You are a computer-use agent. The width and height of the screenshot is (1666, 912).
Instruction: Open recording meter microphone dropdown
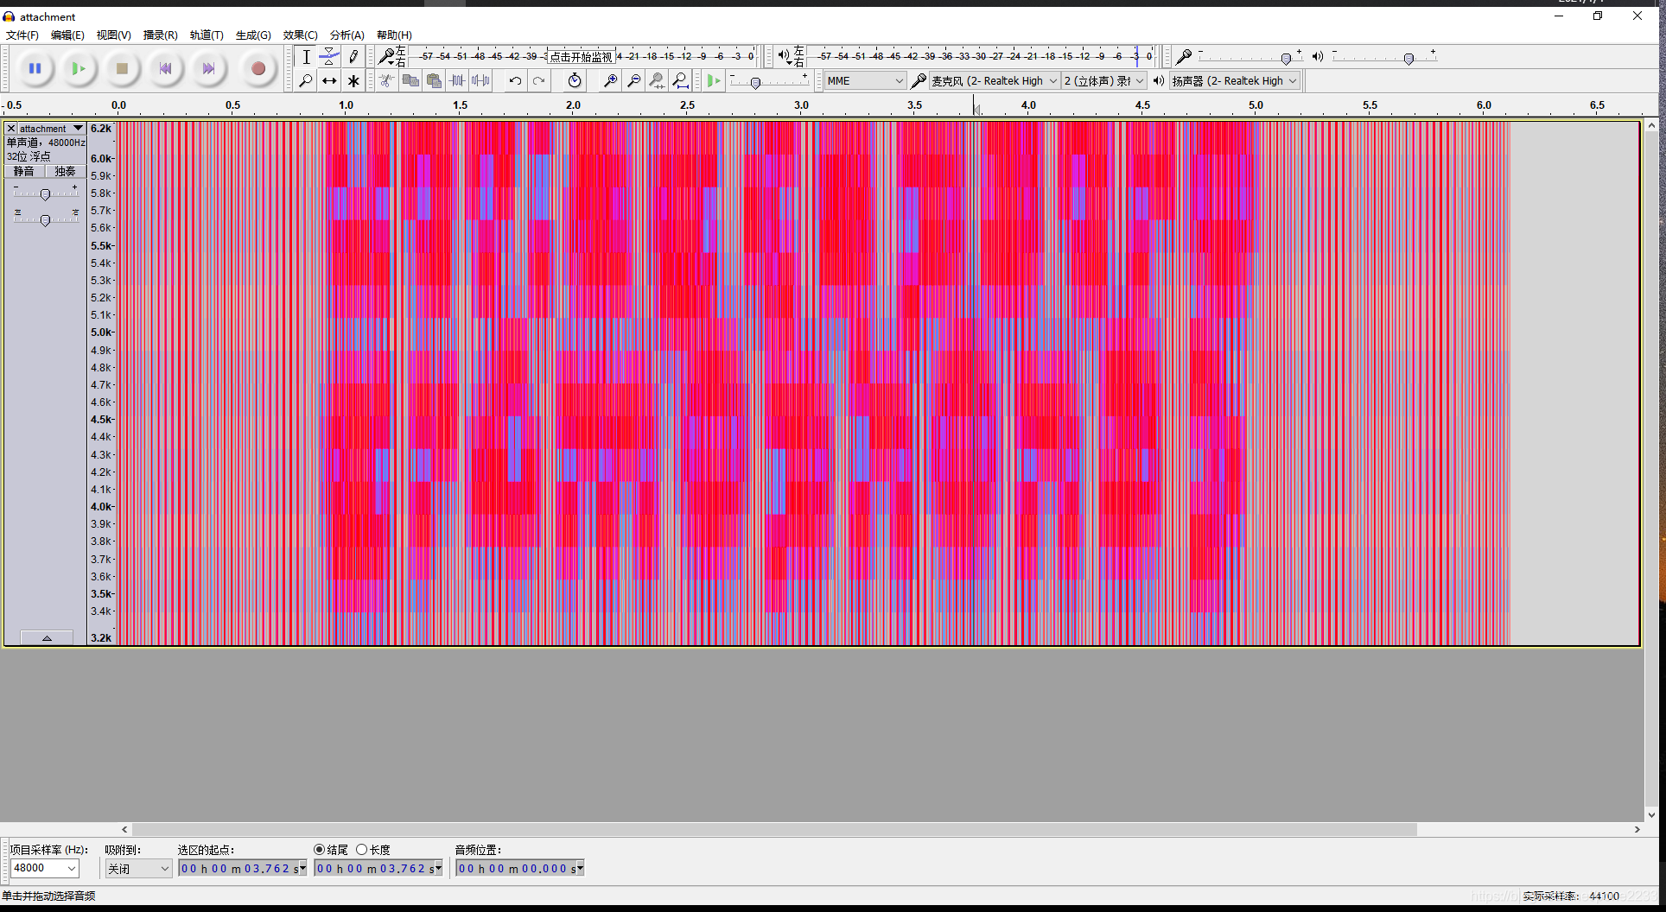[386, 57]
